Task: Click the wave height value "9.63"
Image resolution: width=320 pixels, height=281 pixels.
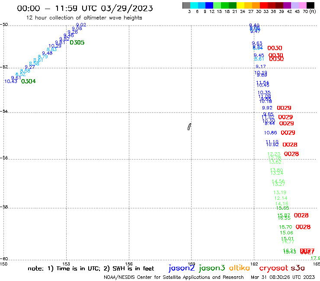Action: click(257, 43)
